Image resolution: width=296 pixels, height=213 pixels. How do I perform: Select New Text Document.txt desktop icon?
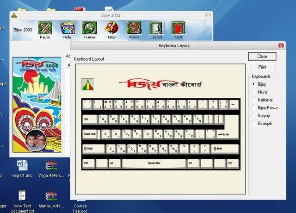(x=22, y=201)
